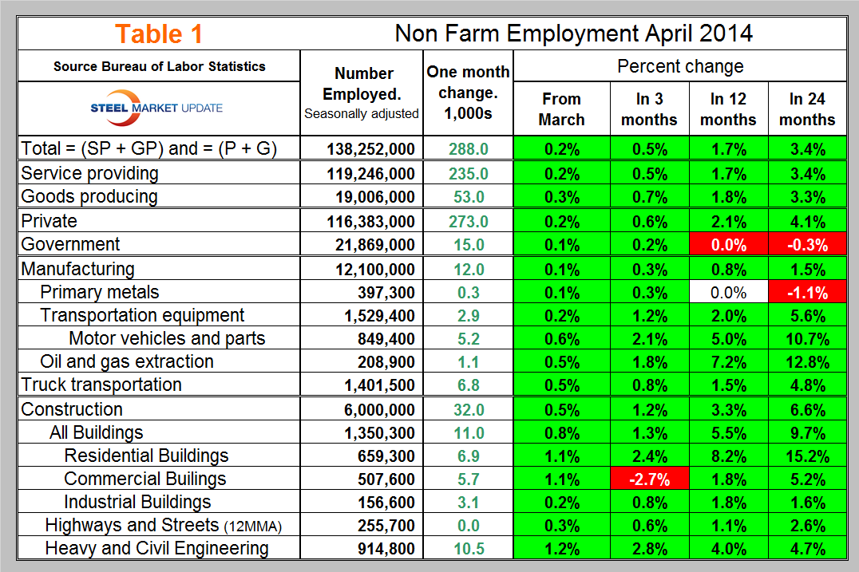Select the Number Employed column header

click(x=363, y=93)
